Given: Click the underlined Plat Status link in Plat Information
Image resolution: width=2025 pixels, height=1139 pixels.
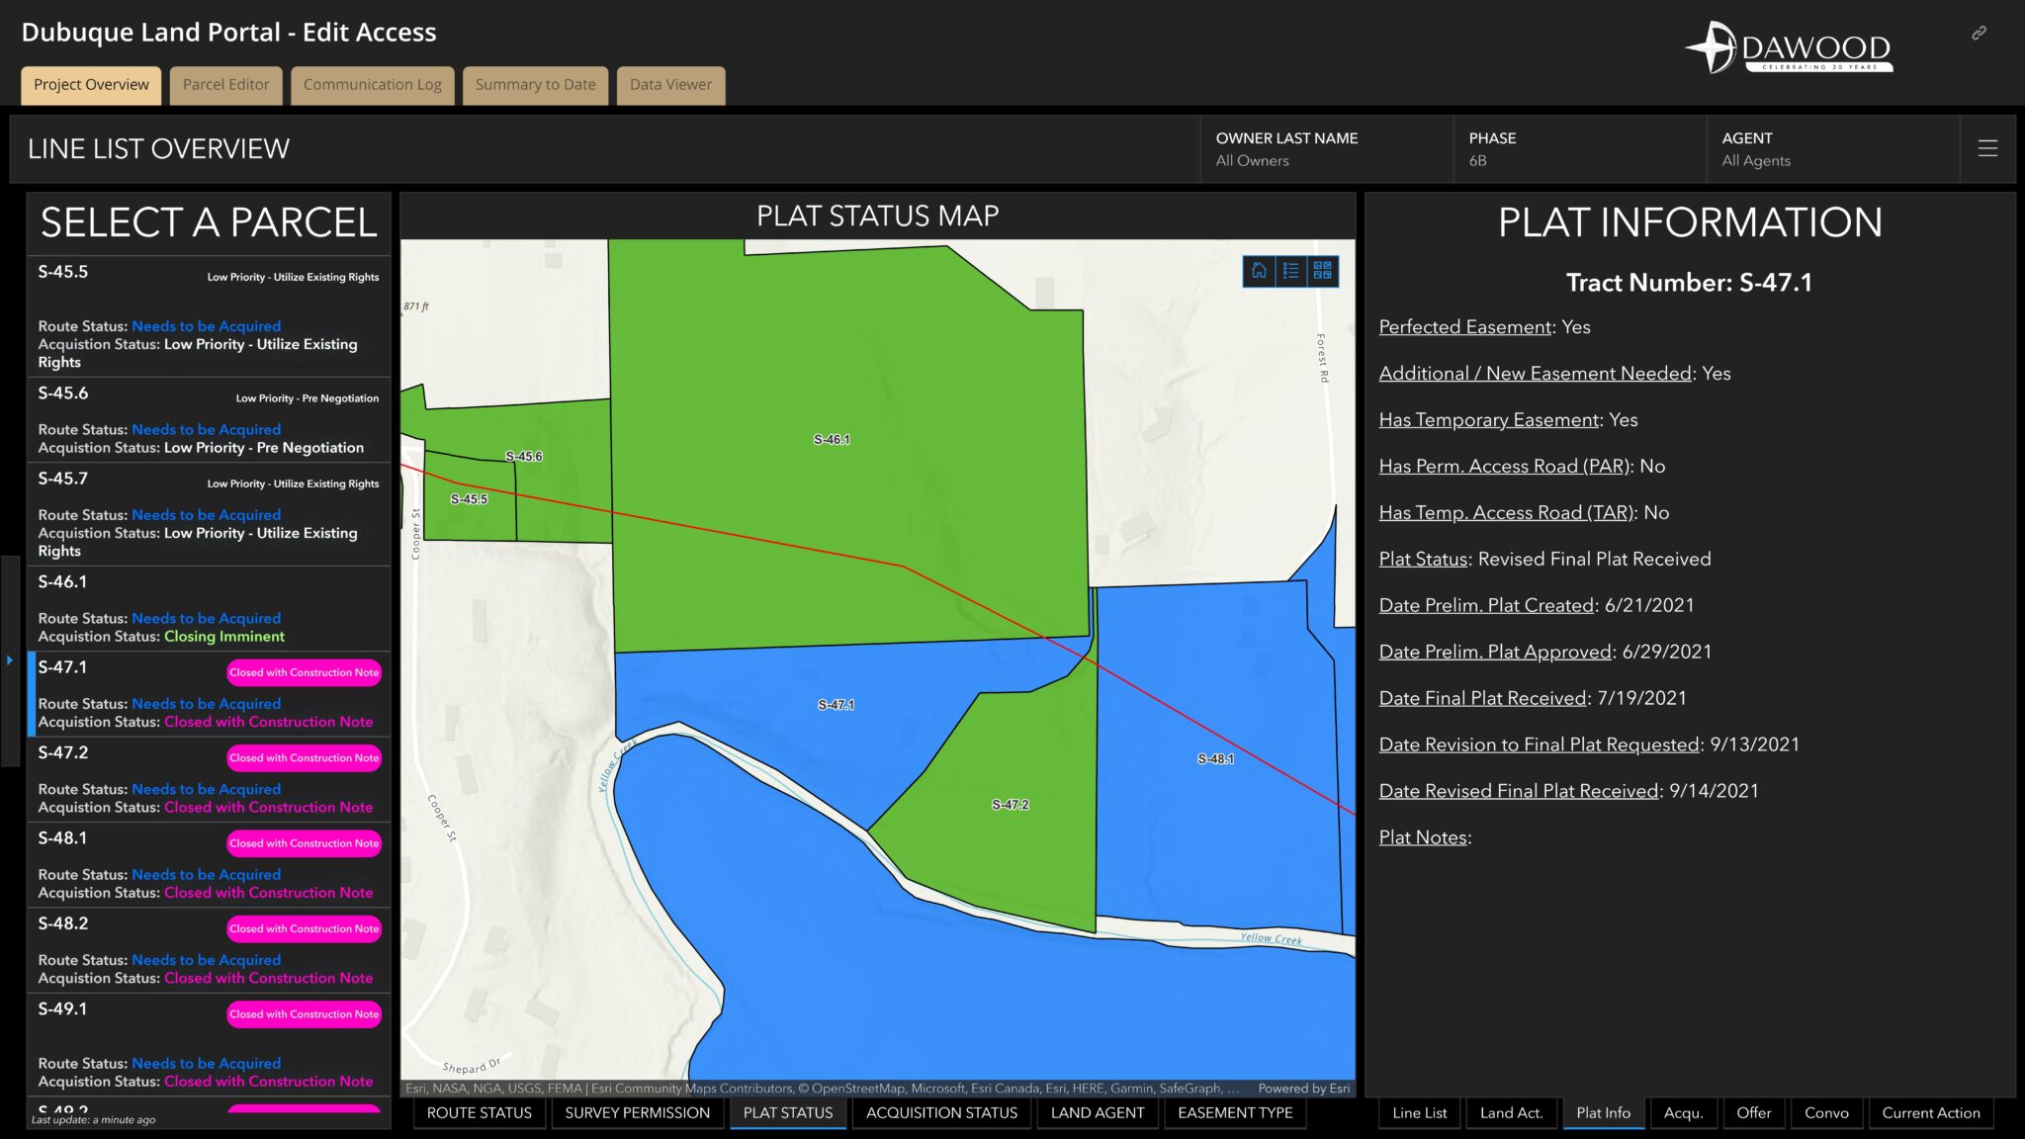Looking at the screenshot, I should [x=1422, y=559].
